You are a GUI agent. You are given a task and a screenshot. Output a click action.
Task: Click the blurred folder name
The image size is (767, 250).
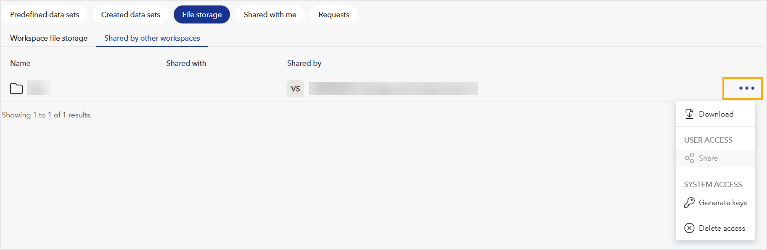point(39,88)
